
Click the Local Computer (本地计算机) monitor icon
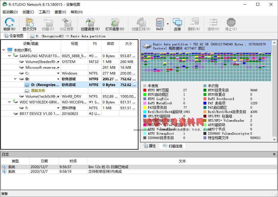10,50
